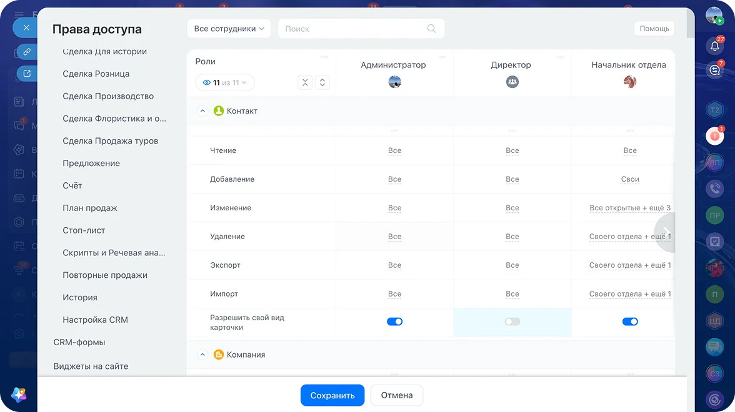Open План продаж menu item
Image resolution: width=735 pixels, height=412 pixels.
point(90,208)
